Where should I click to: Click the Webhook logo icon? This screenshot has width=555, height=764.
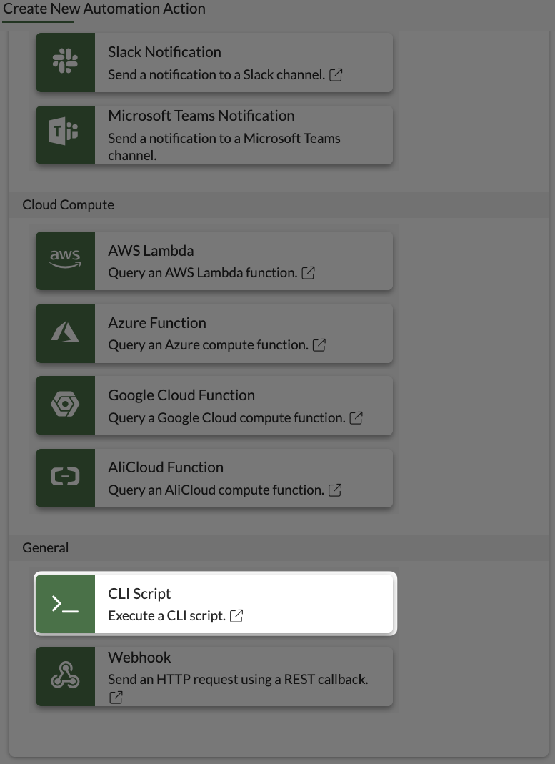point(65,675)
